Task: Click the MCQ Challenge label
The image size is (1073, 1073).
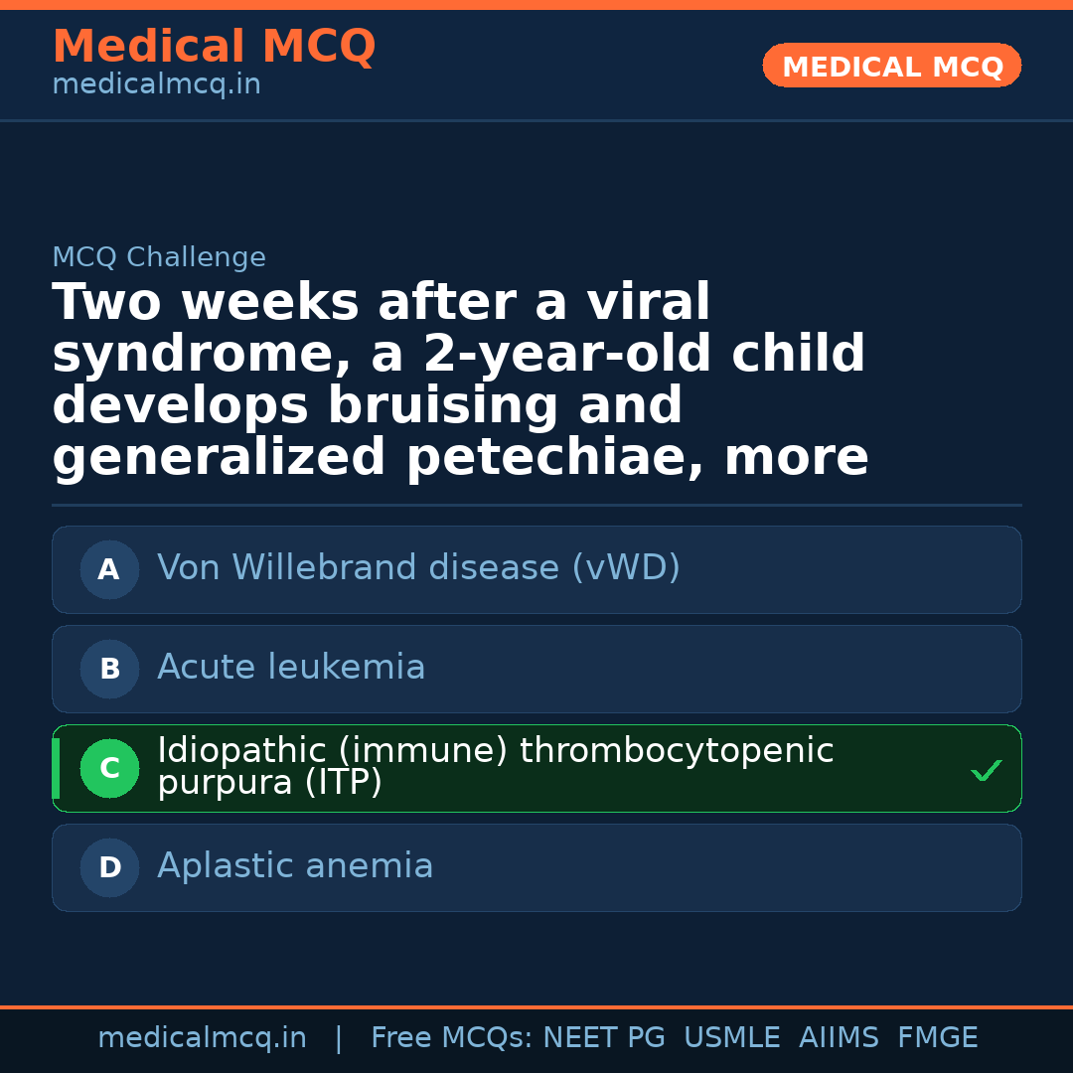Action: [x=159, y=258]
